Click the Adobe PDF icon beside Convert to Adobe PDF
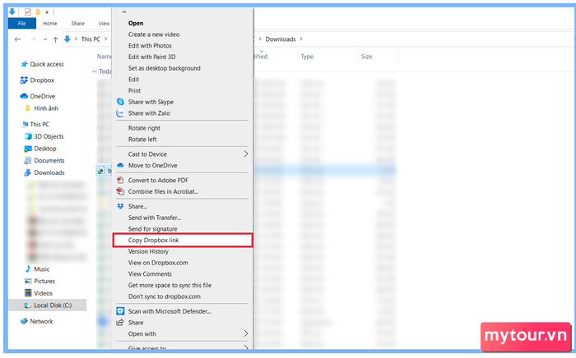Image resolution: width=576 pixels, height=358 pixels. click(x=120, y=181)
